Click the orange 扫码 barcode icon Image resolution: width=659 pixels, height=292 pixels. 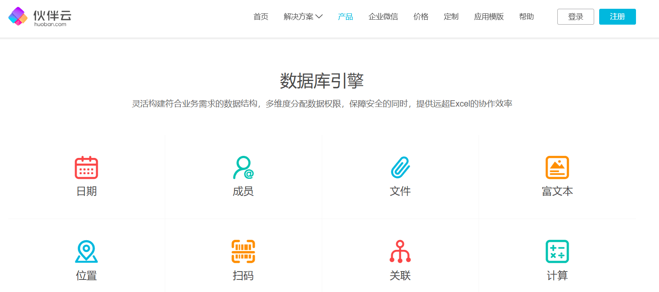tap(244, 251)
